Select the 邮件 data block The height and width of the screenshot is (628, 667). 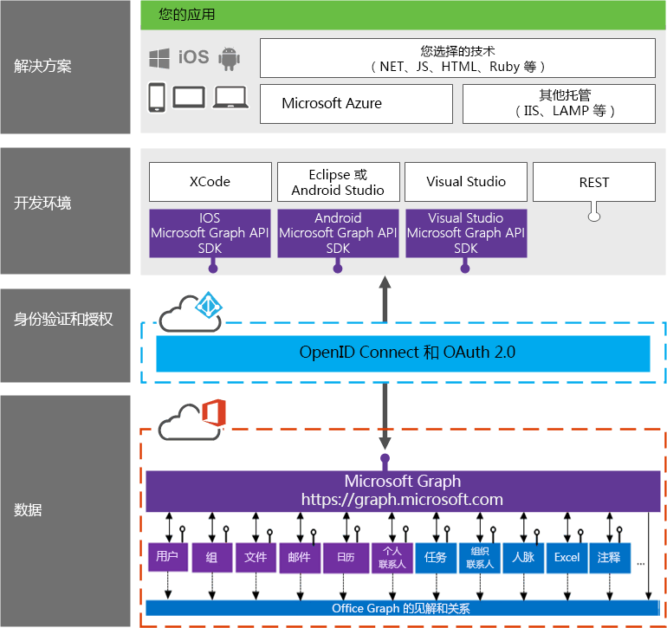pos(300,557)
